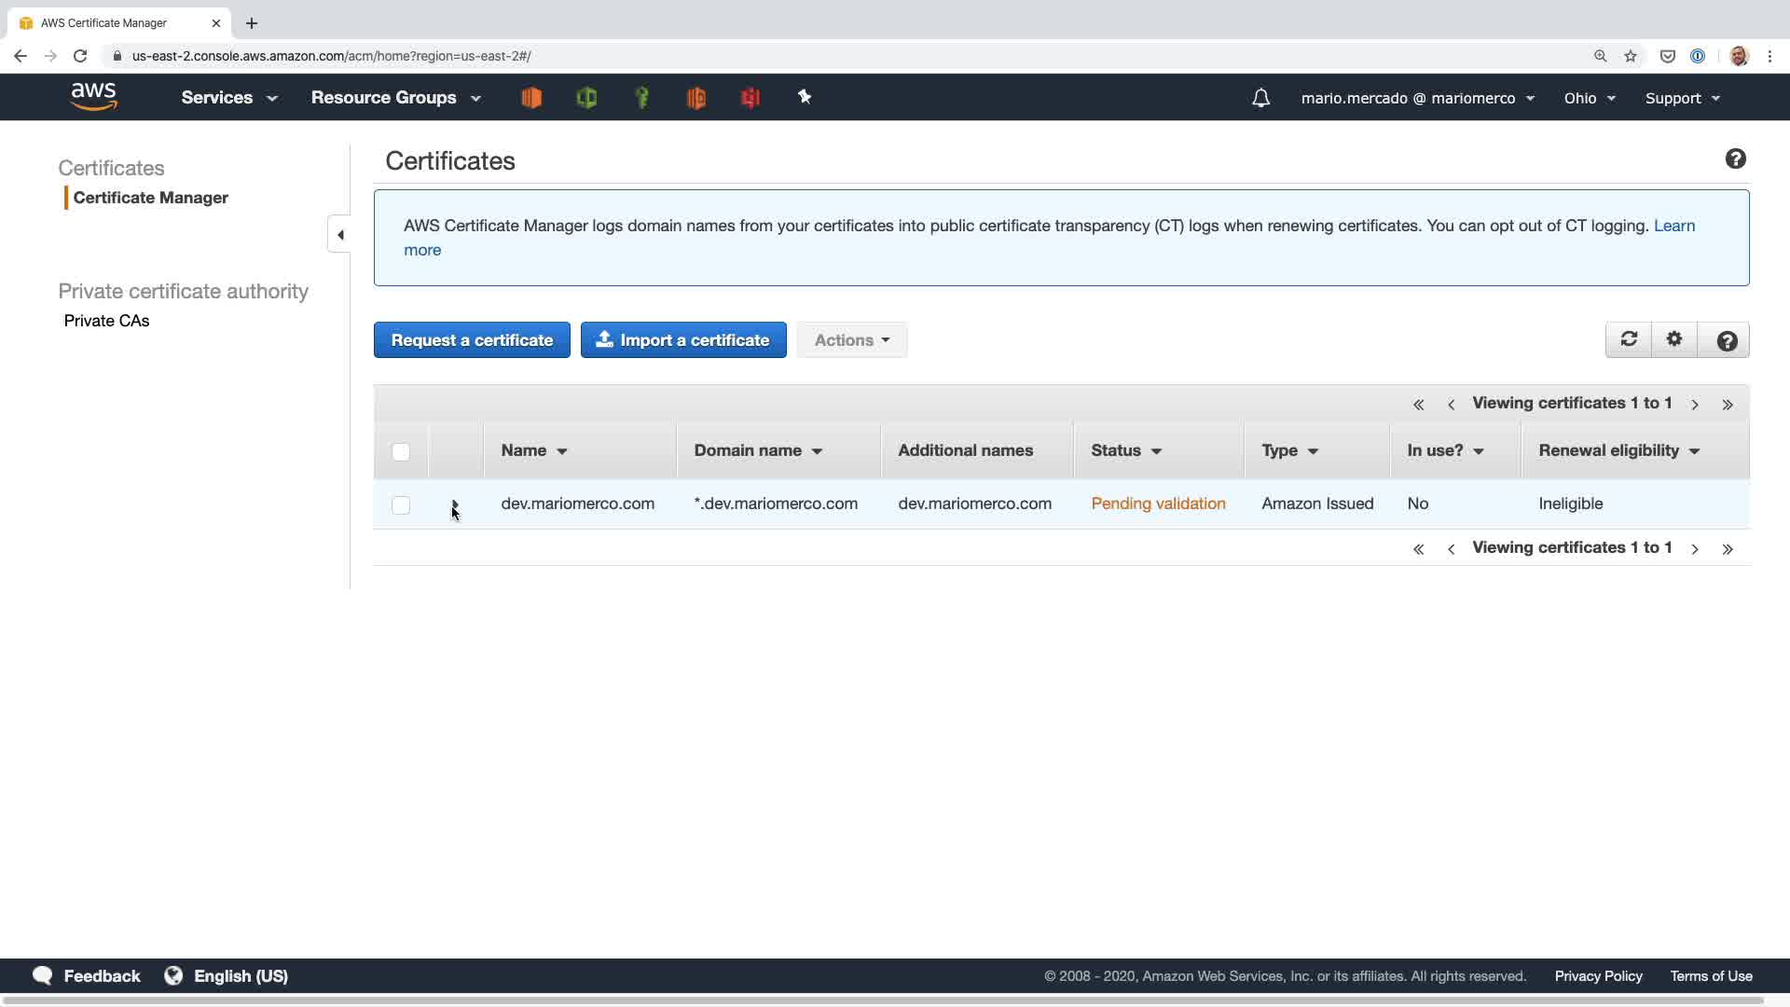Open Private CAs in sidebar

click(106, 321)
